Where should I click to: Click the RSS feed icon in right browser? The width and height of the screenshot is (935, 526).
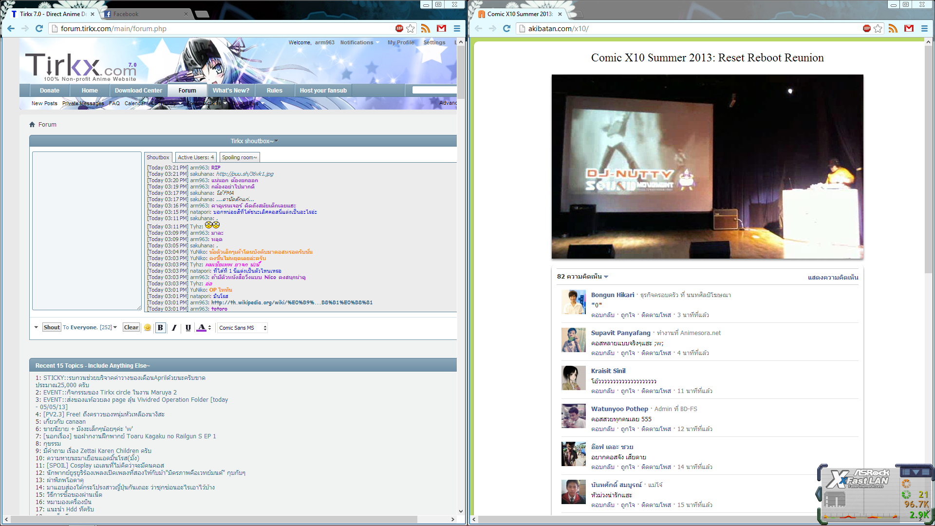tap(893, 29)
